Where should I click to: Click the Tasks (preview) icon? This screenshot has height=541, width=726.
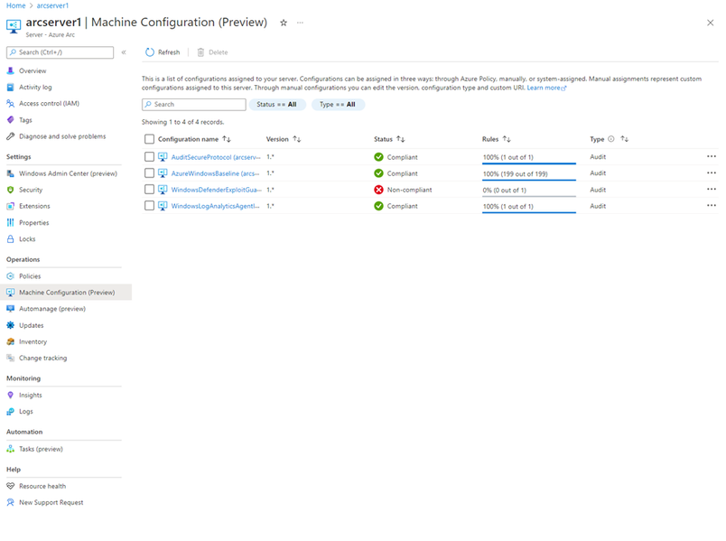[10, 449]
